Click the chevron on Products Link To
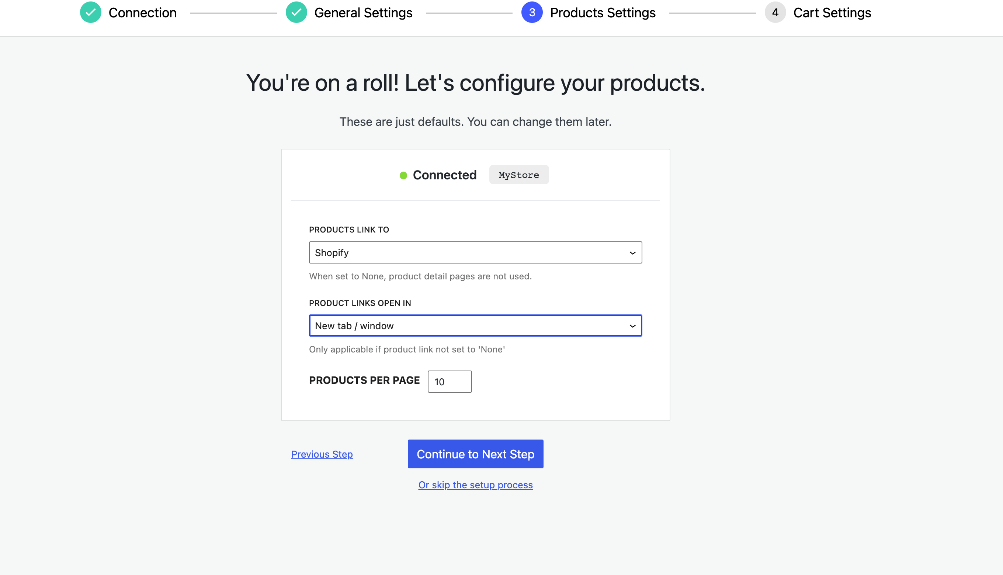1003x575 pixels. pyautogui.click(x=632, y=253)
